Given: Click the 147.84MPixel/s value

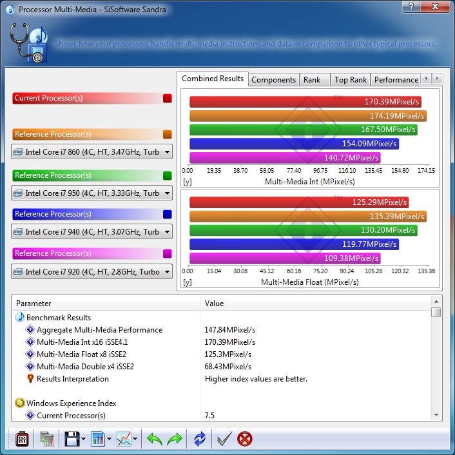Looking at the screenshot, I should coord(230,329).
